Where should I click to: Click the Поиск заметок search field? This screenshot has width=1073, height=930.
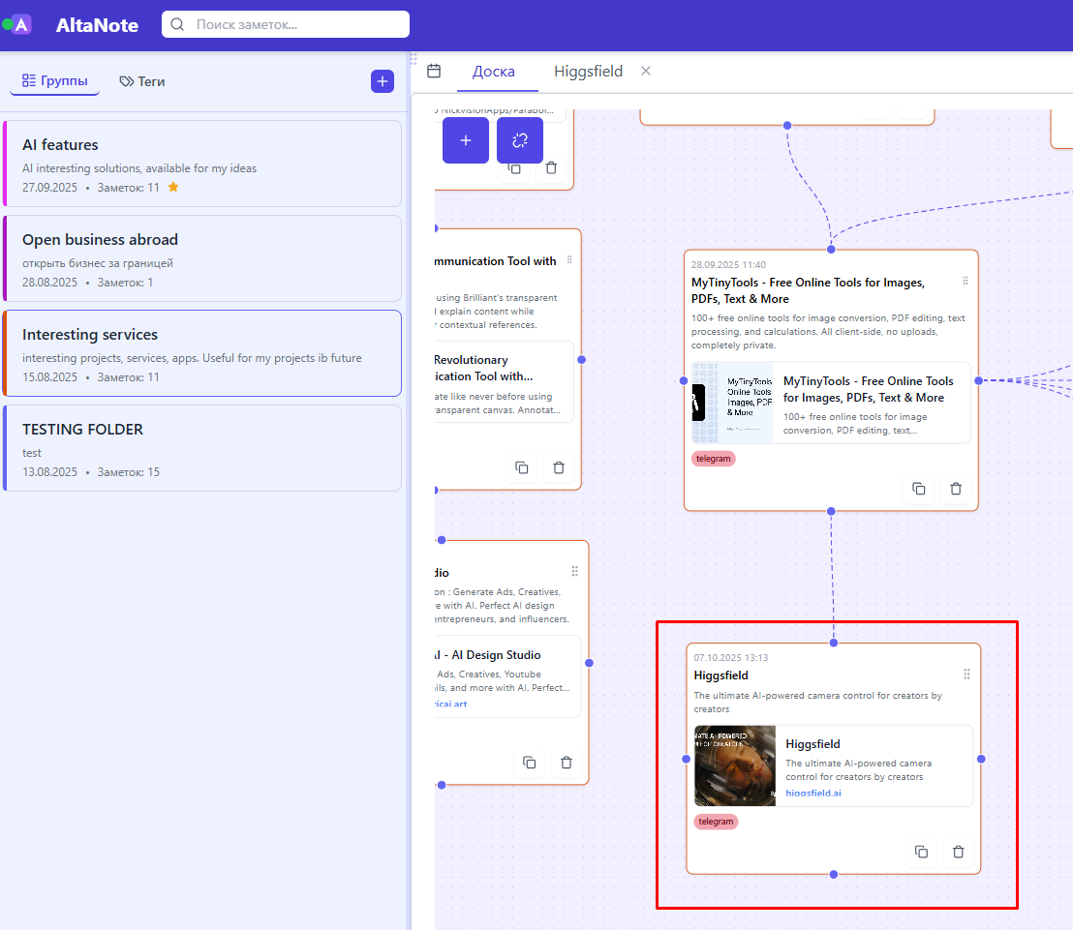pos(285,24)
